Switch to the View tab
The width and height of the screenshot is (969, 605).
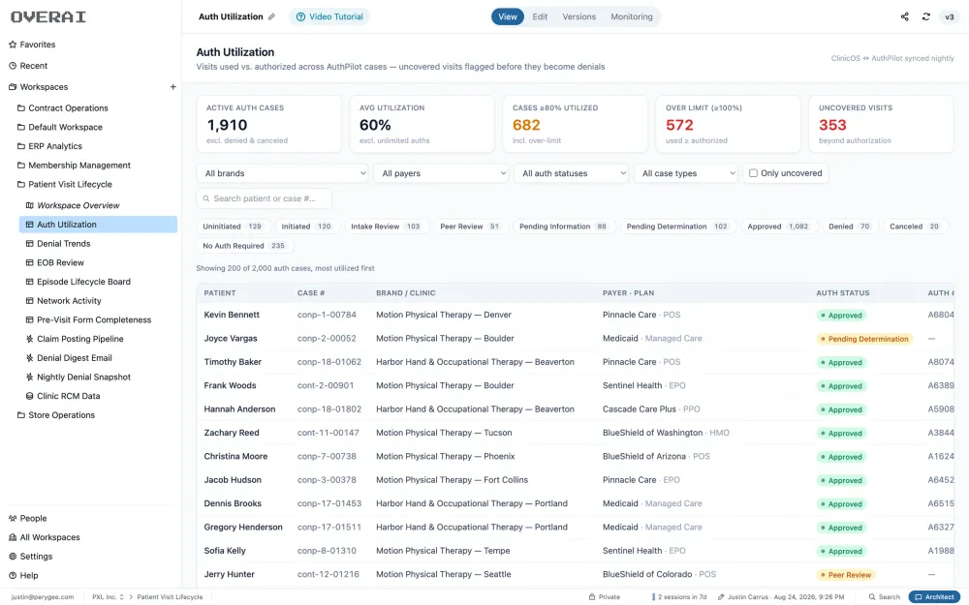(508, 16)
